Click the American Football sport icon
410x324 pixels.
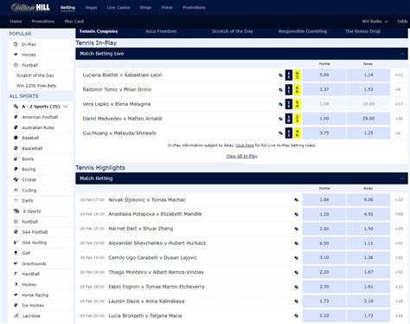click(x=16, y=117)
